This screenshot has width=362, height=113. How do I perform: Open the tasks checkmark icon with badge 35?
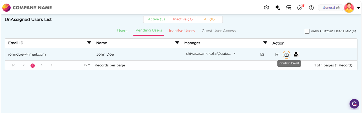(300, 8)
